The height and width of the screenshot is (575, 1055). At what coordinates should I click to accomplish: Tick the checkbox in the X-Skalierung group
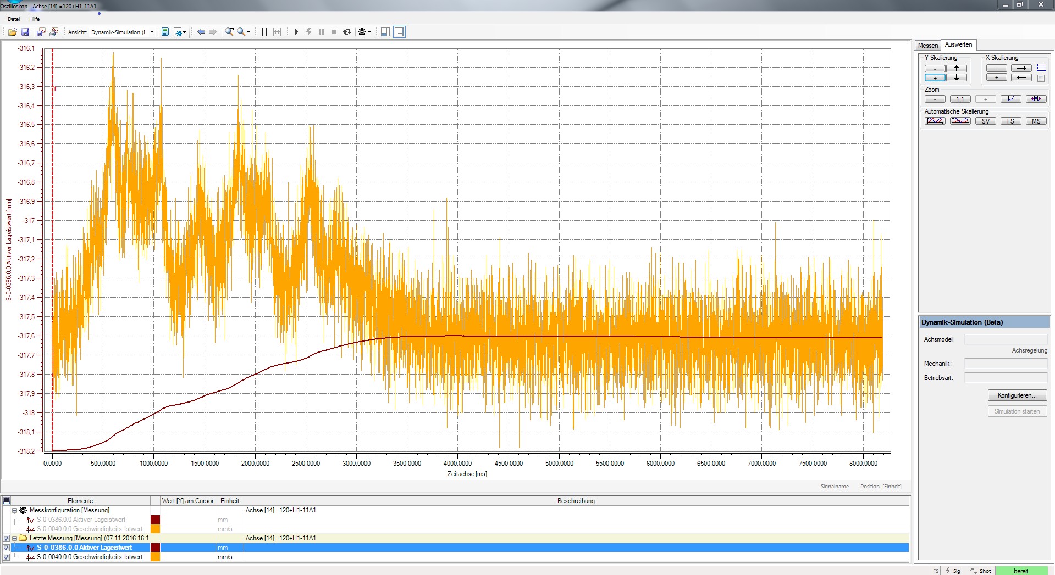pos(1041,78)
